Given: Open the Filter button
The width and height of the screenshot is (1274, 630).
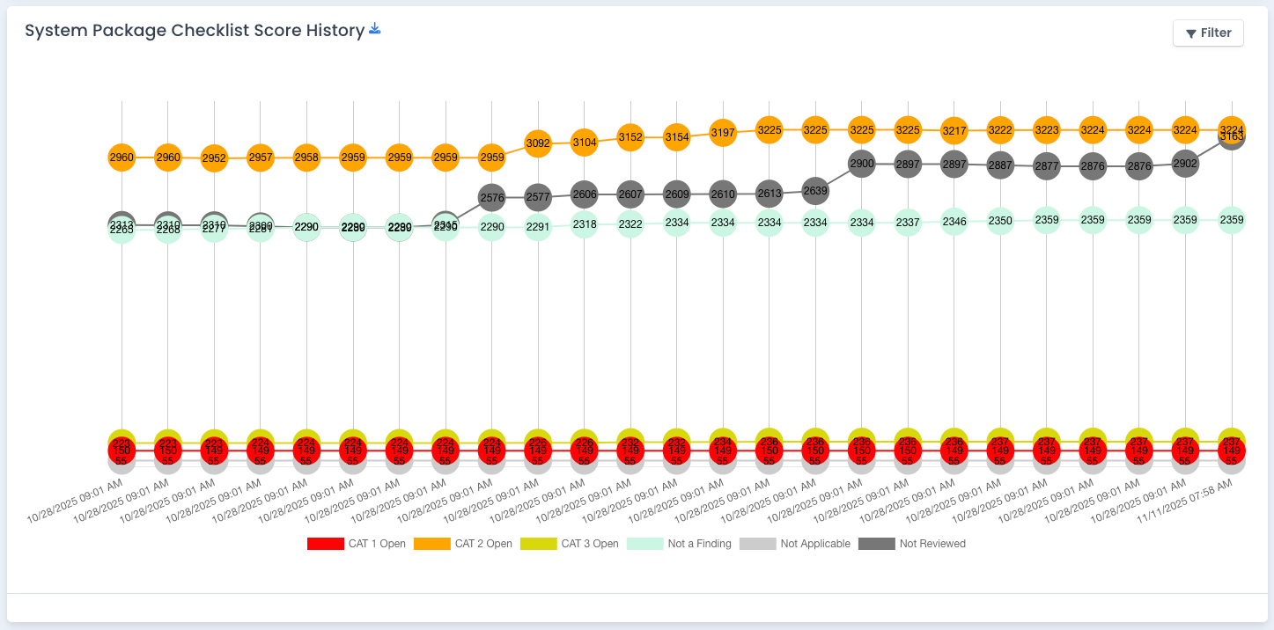Looking at the screenshot, I should [x=1208, y=33].
